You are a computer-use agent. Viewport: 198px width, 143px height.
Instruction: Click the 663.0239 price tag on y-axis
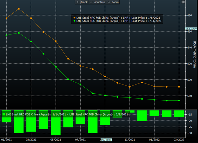(x=191, y=29)
